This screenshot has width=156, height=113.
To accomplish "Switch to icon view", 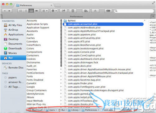I will [x=21, y=11].
